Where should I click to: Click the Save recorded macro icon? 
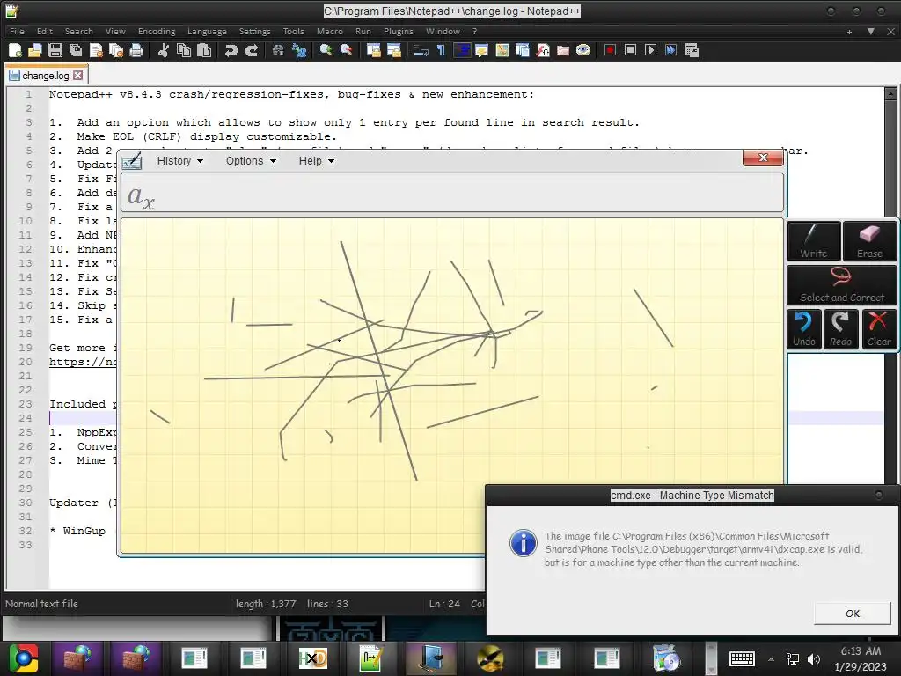pos(692,50)
